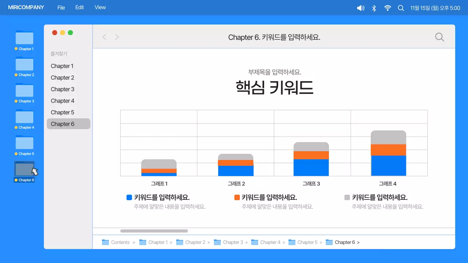This screenshot has height=263, width=468.
Task: Open the selected Chapter 6 desktop folder
Action: [24, 169]
